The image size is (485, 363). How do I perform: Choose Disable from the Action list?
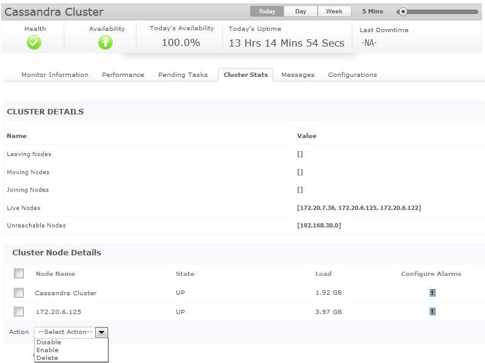pos(49,342)
